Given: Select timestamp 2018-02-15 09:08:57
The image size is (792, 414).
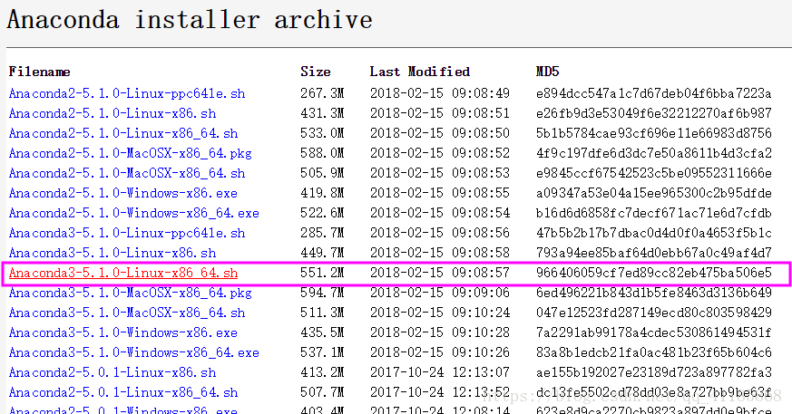Looking at the screenshot, I should [x=440, y=273].
